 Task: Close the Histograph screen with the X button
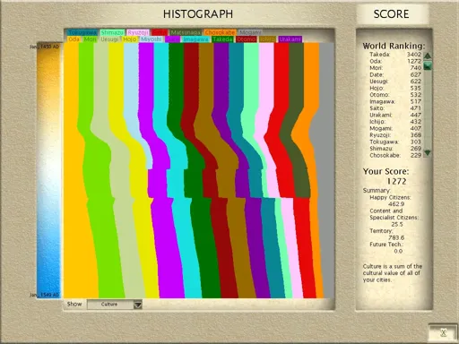click(443, 332)
